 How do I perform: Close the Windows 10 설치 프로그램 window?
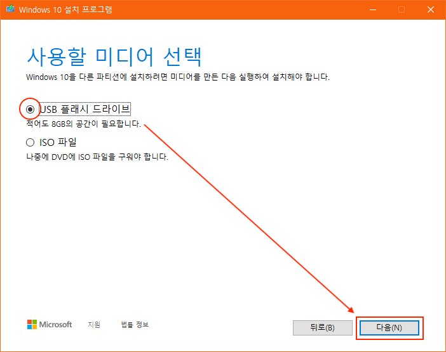click(x=431, y=10)
